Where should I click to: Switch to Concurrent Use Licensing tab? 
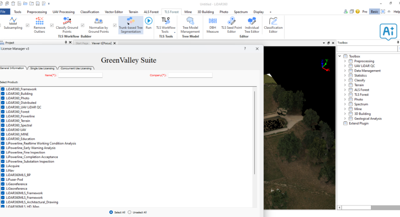(x=76, y=68)
